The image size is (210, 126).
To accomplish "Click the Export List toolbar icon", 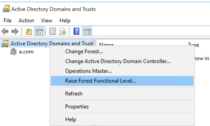I will [63, 31].
